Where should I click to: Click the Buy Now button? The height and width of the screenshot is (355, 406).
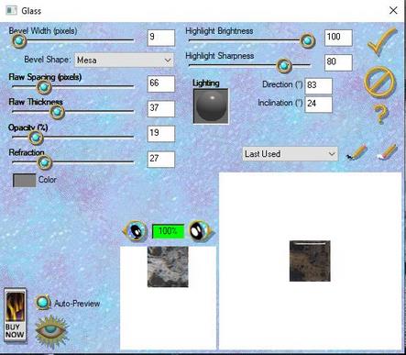click(x=15, y=316)
